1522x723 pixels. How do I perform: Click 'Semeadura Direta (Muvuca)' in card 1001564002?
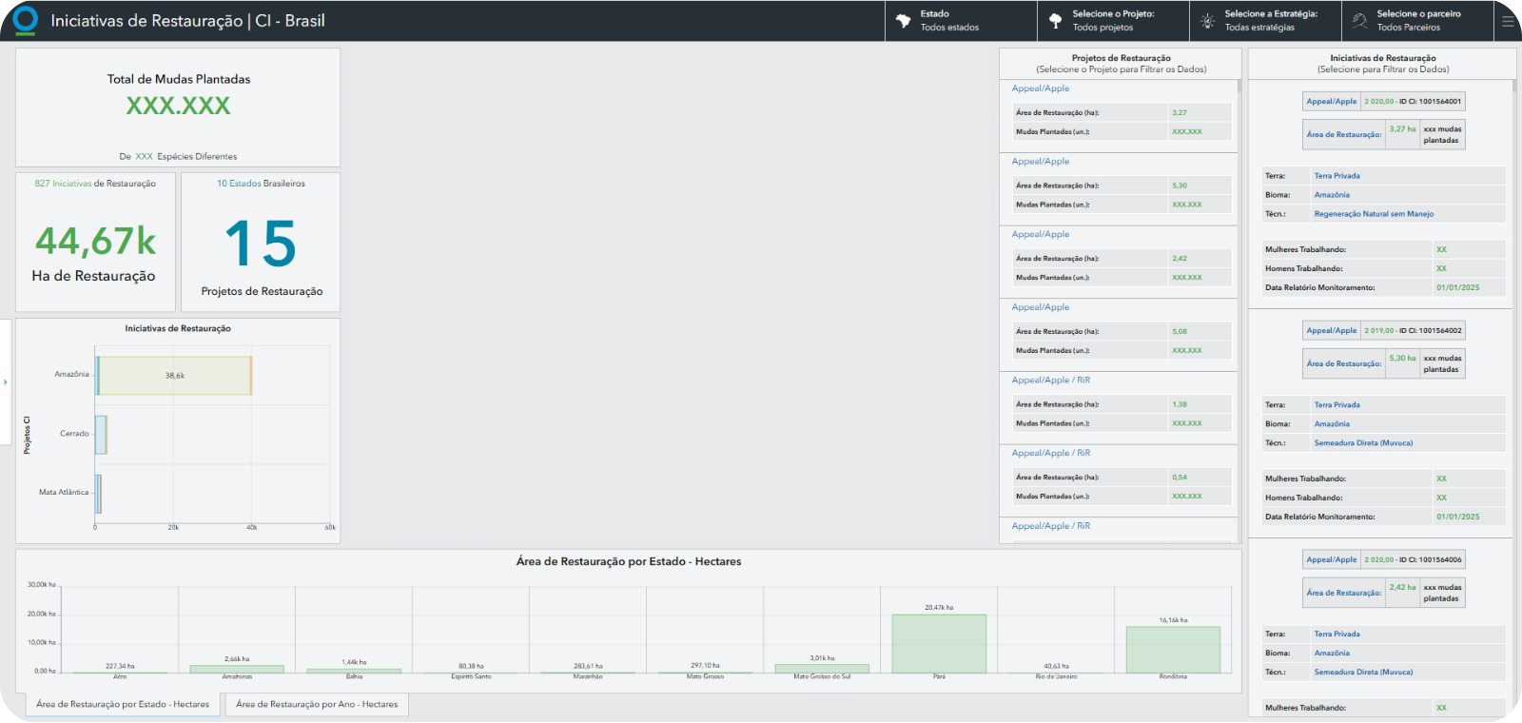tap(1363, 443)
